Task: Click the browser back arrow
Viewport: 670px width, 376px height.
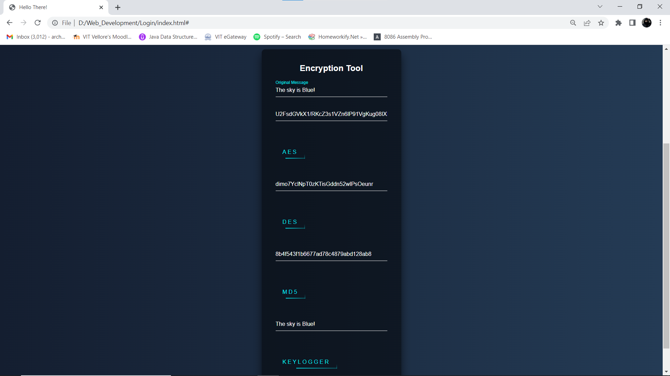Action: click(9, 23)
